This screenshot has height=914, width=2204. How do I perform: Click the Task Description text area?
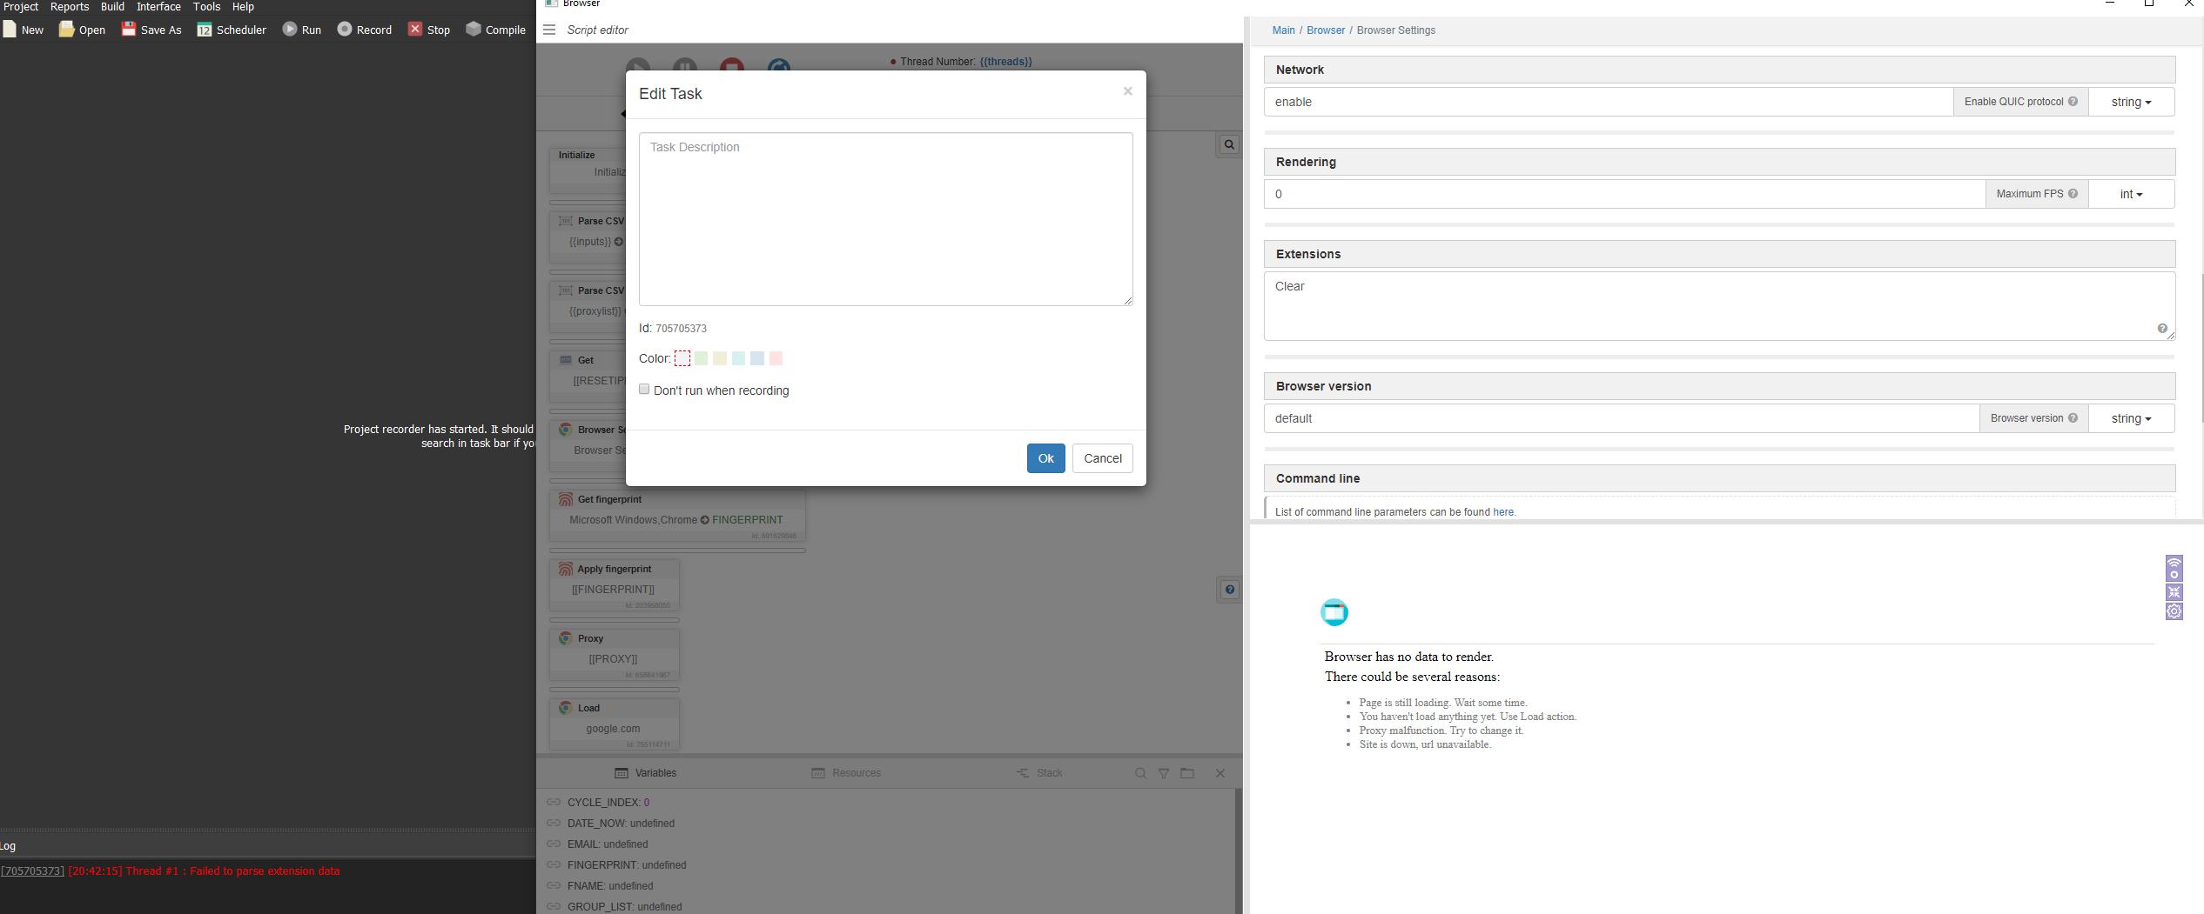point(885,219)
